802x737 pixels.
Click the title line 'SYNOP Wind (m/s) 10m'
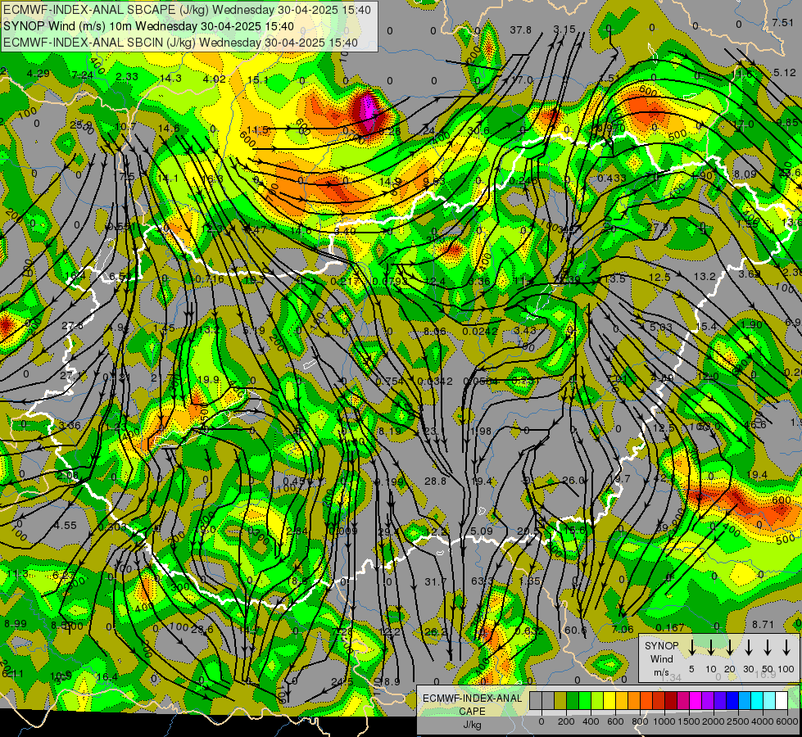(x=148, y=26)
